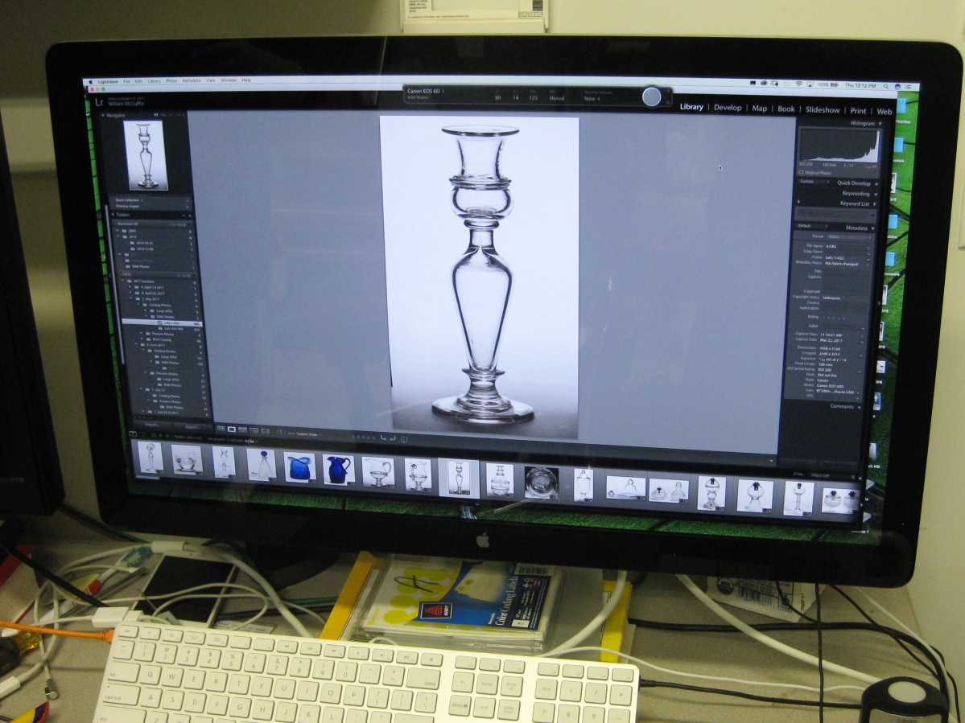Viewport: 965px width, 723px height.
Task: Click the Spotlight search icon in menu bar
Action: coord(885,86)
